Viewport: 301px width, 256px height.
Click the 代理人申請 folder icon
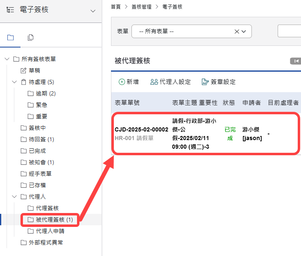pyautogui.click(x=30, y=231)
